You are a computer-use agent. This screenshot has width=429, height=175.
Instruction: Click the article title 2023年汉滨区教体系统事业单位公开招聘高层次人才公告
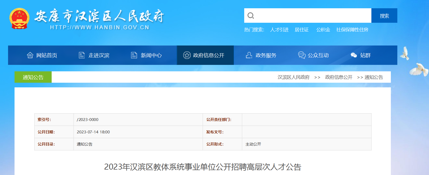click(x=203, y=167)
